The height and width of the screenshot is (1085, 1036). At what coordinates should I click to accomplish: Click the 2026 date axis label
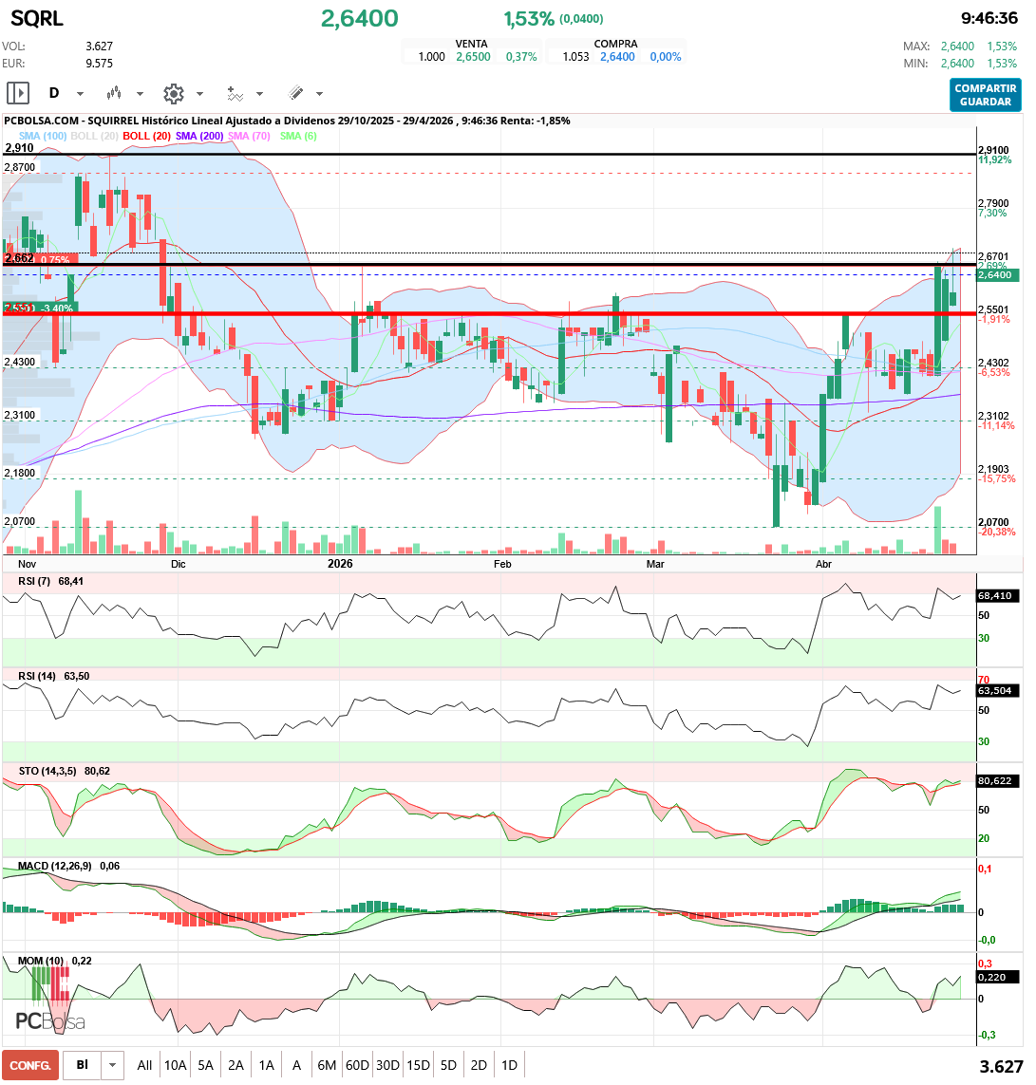click(340, 564)
